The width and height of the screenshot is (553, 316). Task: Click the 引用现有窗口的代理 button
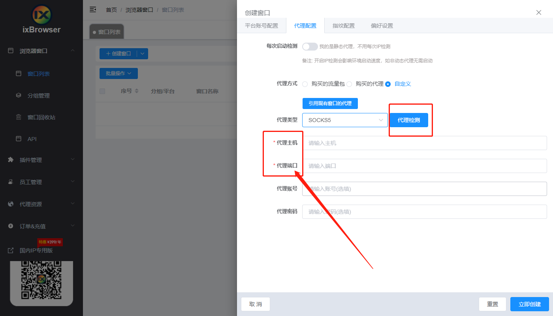[x=330, y=103]
